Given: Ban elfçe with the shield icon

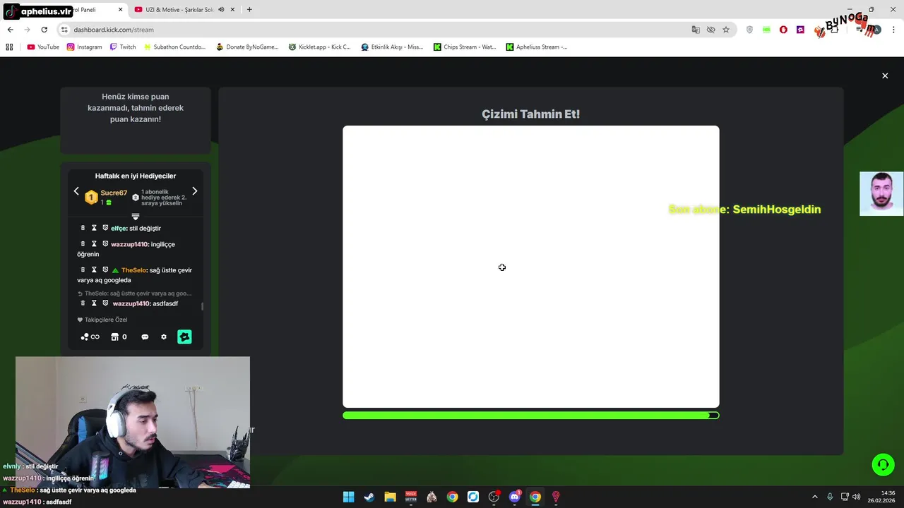Looking at the screenshot, I should click(105, 228).
